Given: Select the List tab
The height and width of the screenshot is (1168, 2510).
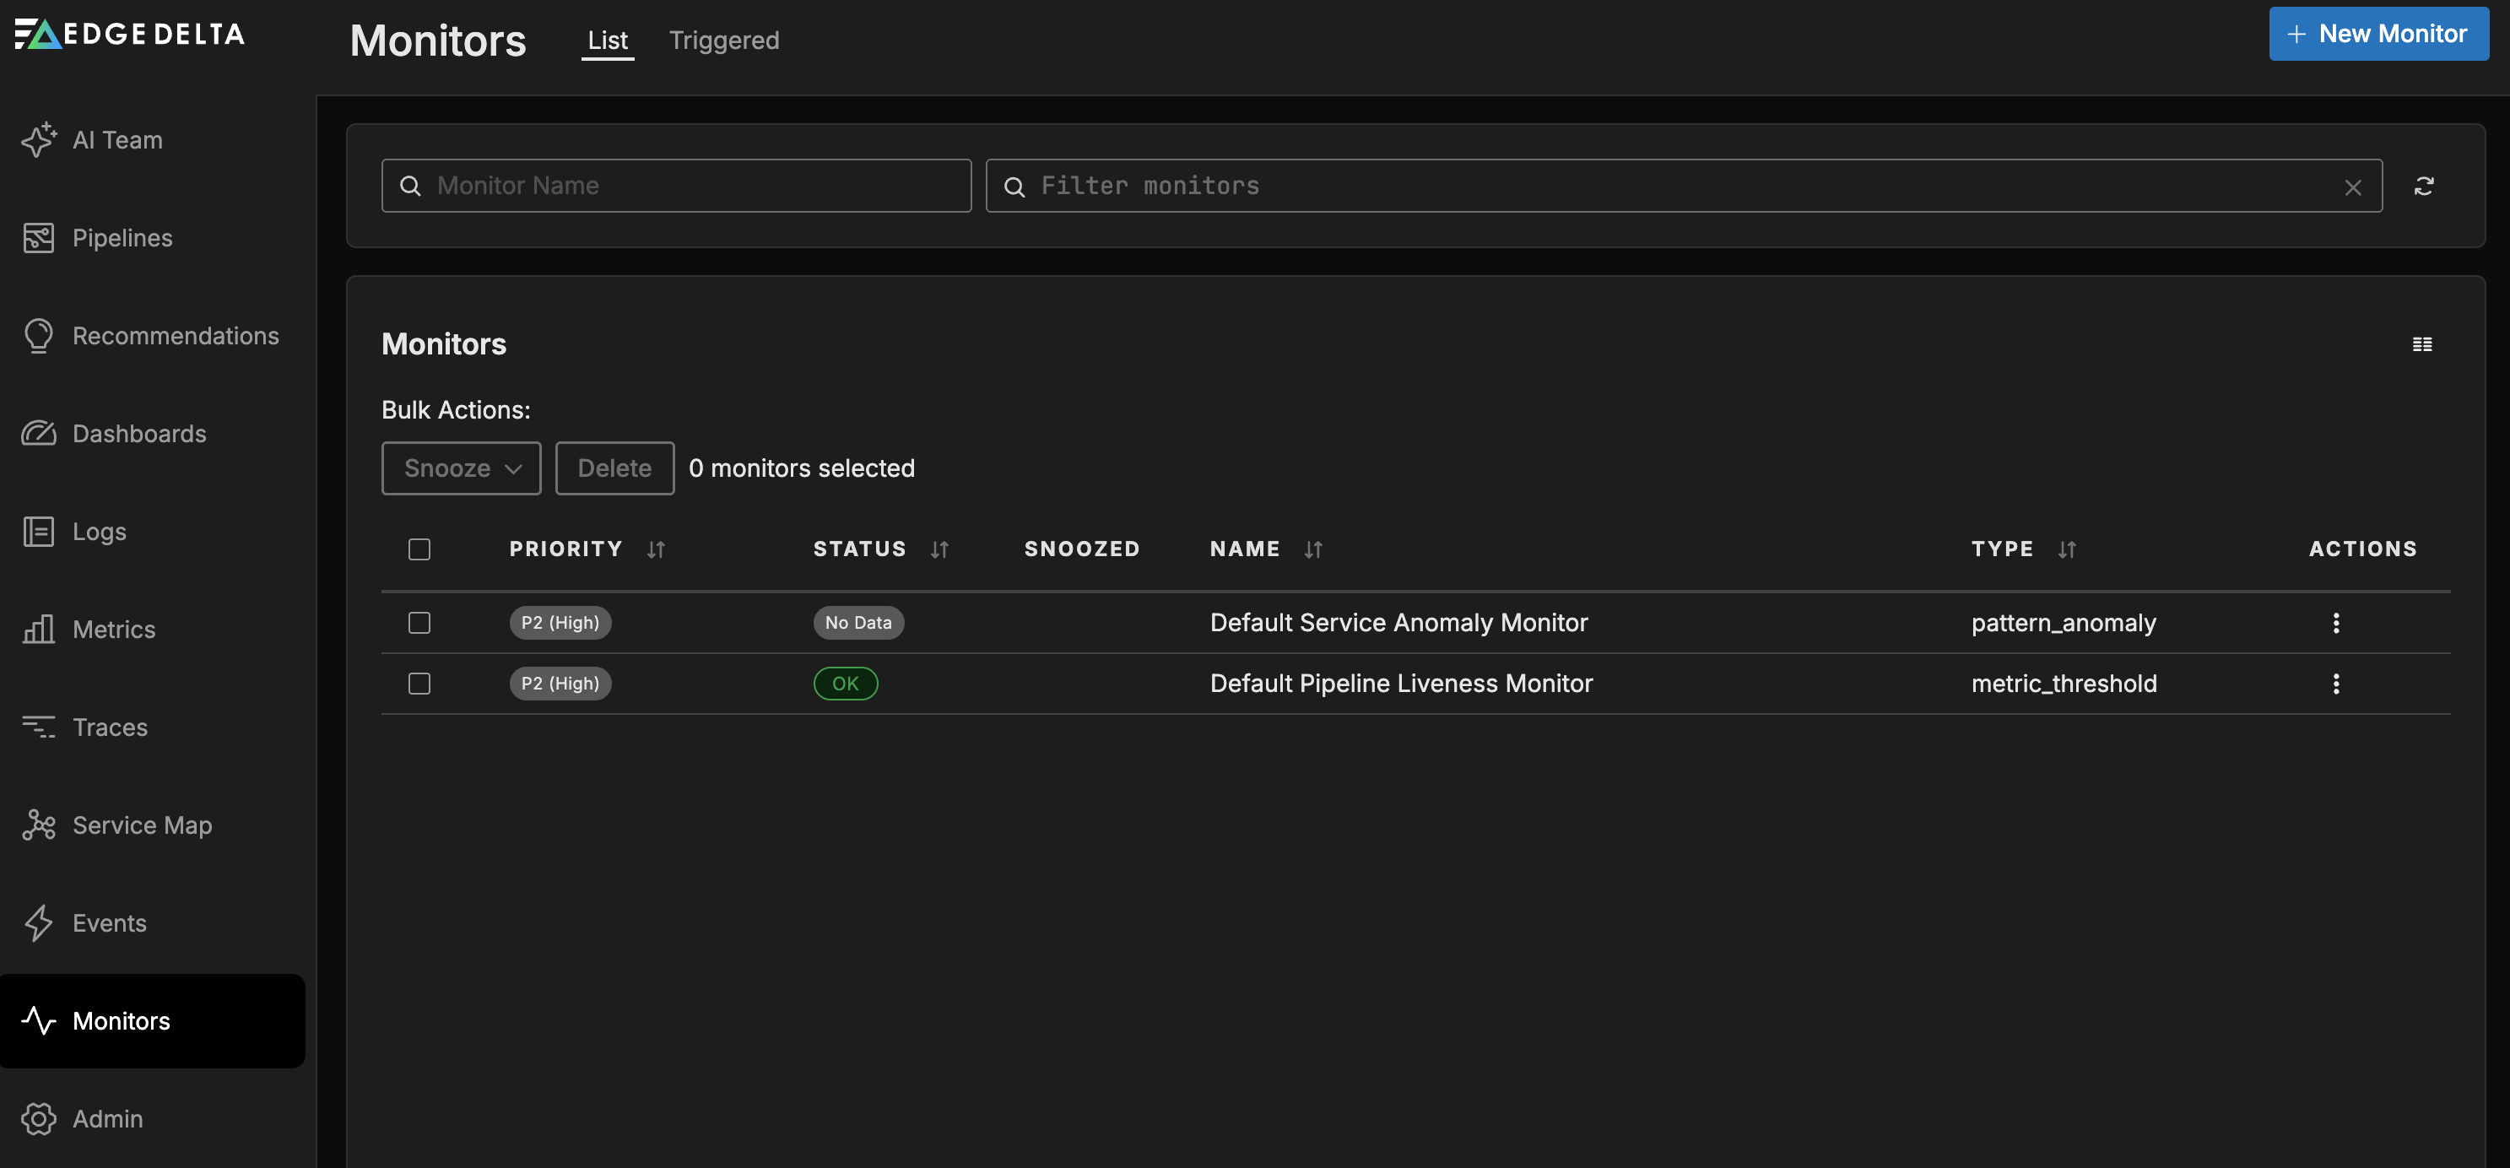Looking at the screenshot, I should pyautogui.click(x=606, y=40).
